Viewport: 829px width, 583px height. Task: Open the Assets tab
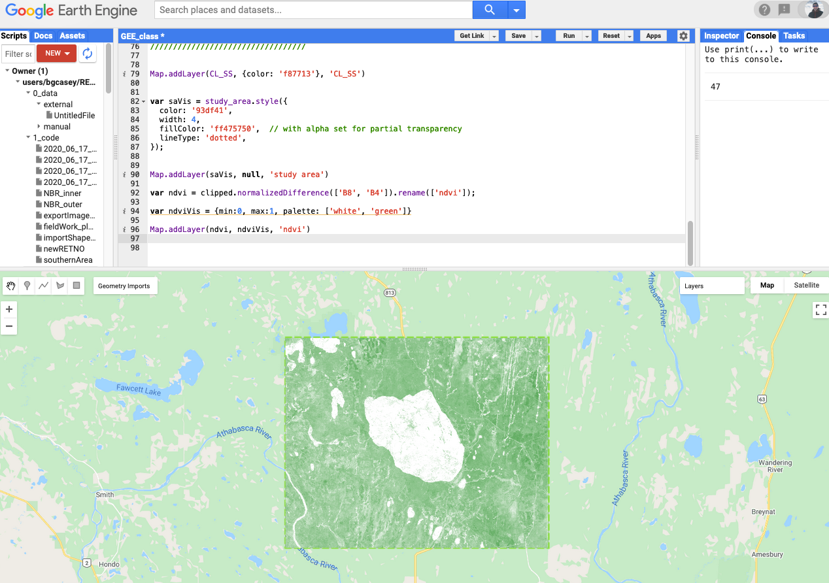(x=73, y=36)
